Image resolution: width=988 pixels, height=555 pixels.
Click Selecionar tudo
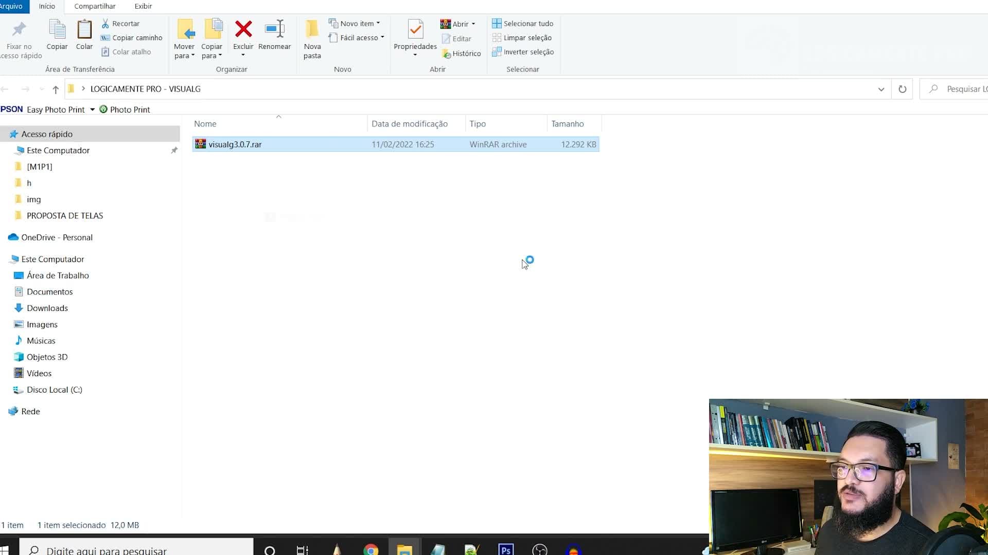tap(523, 24)
